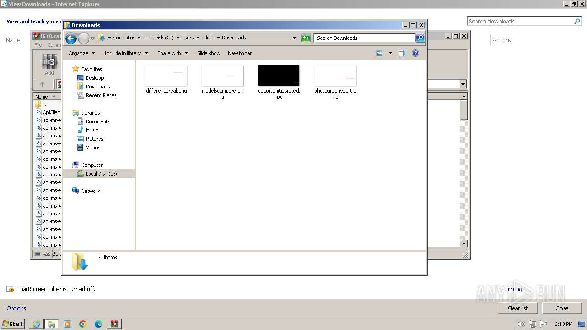Viewport: 587px width, 330px height.
Task: Click the folder icon in address bar
Action: 101,38
